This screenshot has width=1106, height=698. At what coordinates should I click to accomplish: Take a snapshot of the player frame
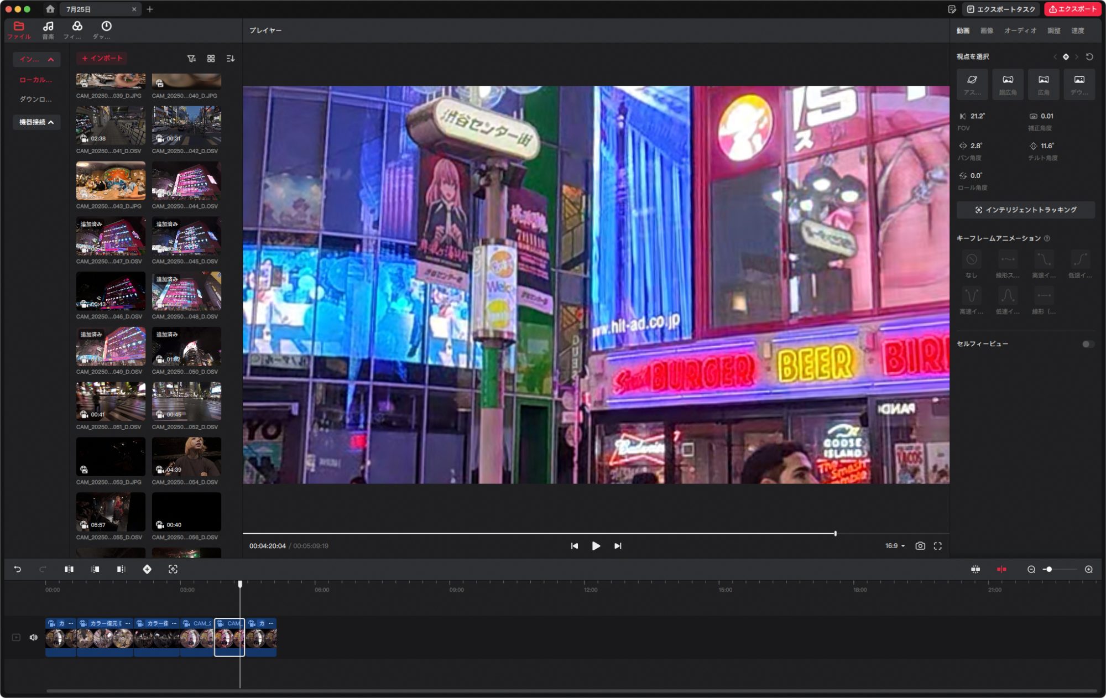(x=920, y=546)
